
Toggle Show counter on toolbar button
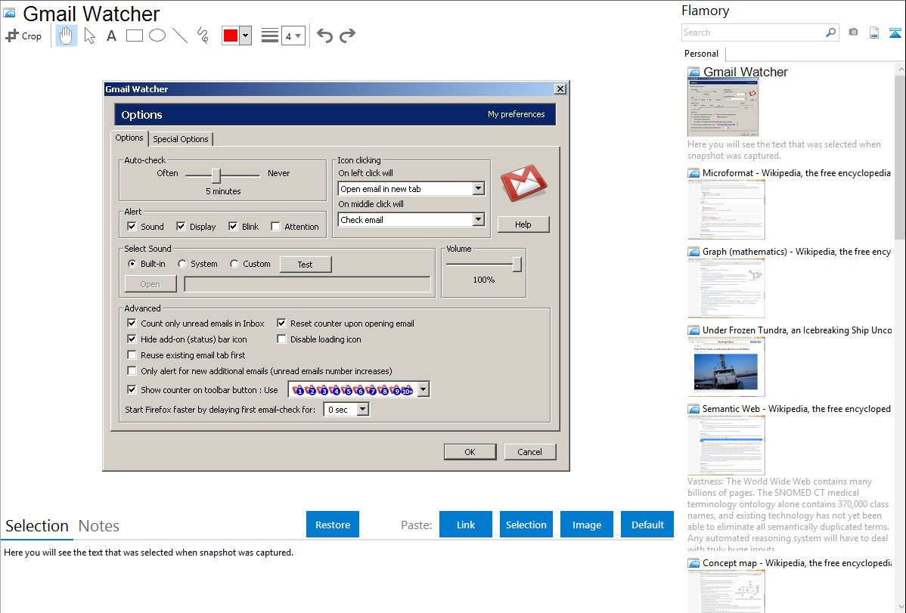132,390
